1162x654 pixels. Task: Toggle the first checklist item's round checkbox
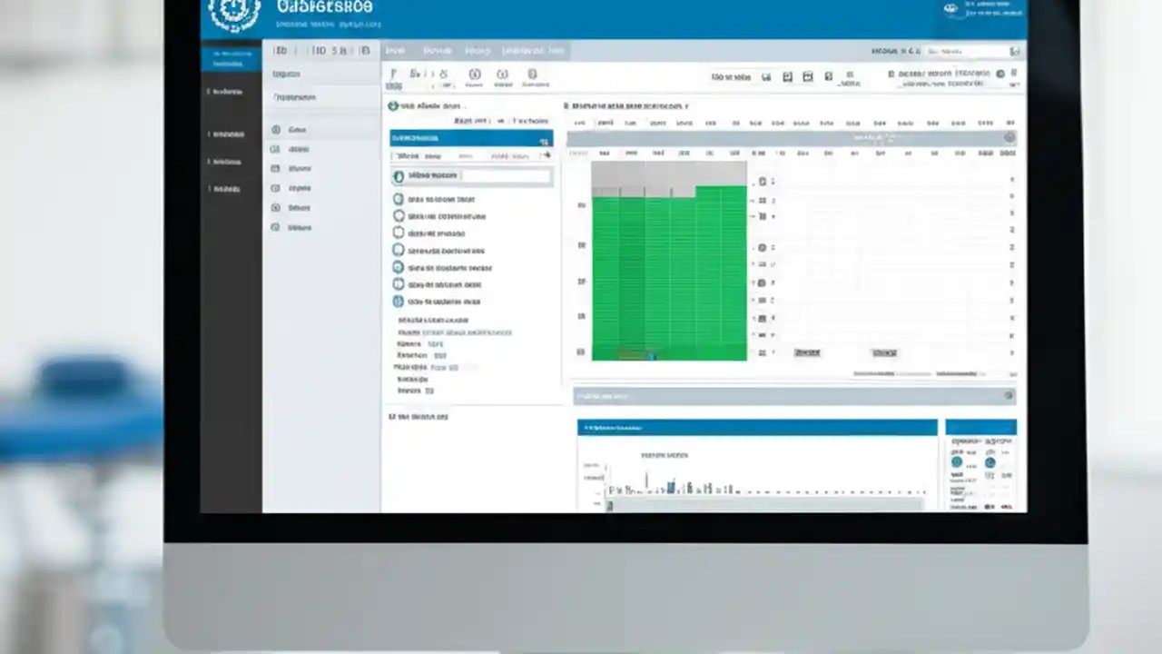click(399, 199)
